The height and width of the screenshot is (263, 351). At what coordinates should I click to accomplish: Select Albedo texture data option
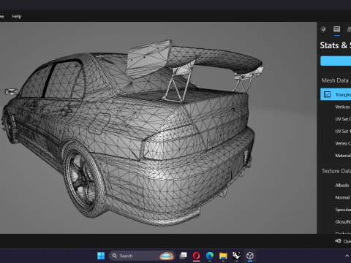pos(342,186)
